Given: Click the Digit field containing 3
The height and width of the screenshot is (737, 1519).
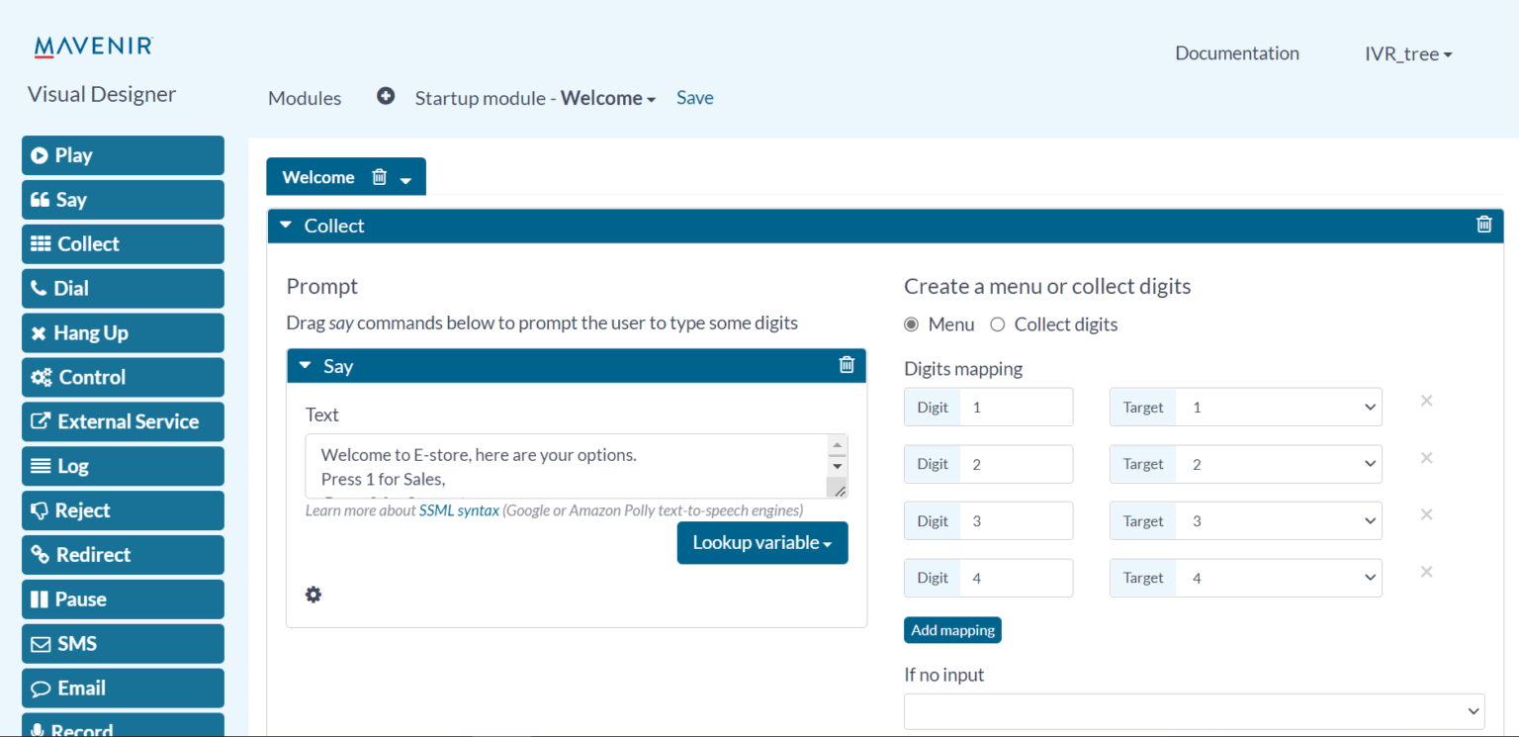Looking at the screenshot, I should [x=1017, y=521].
